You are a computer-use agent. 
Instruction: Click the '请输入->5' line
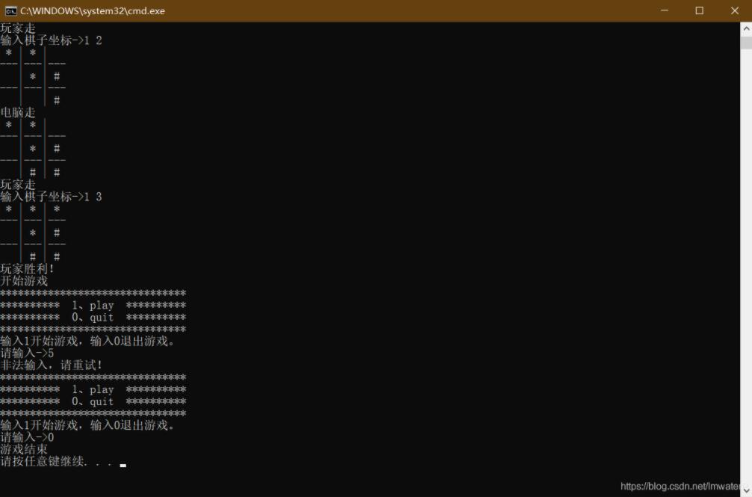27,353
